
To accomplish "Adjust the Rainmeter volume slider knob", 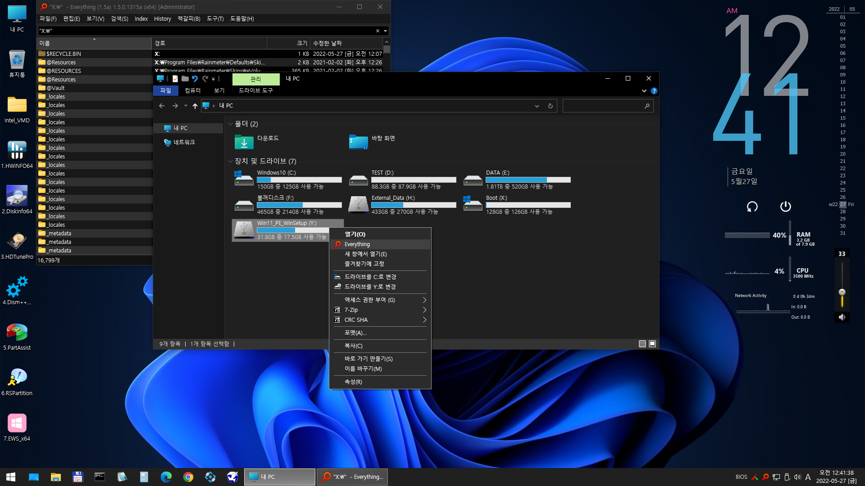I will (842, 292).
